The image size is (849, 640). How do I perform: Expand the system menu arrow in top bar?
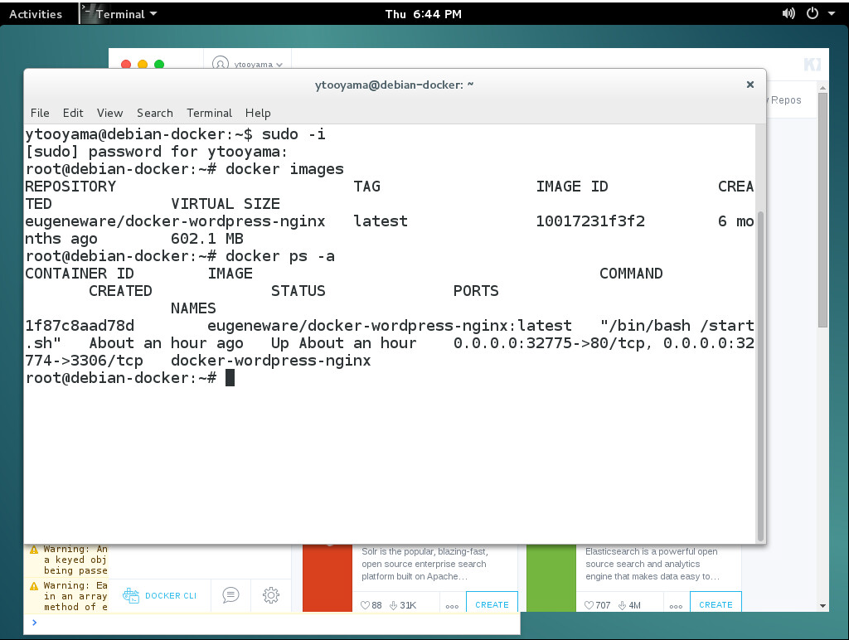coord(831,13)
